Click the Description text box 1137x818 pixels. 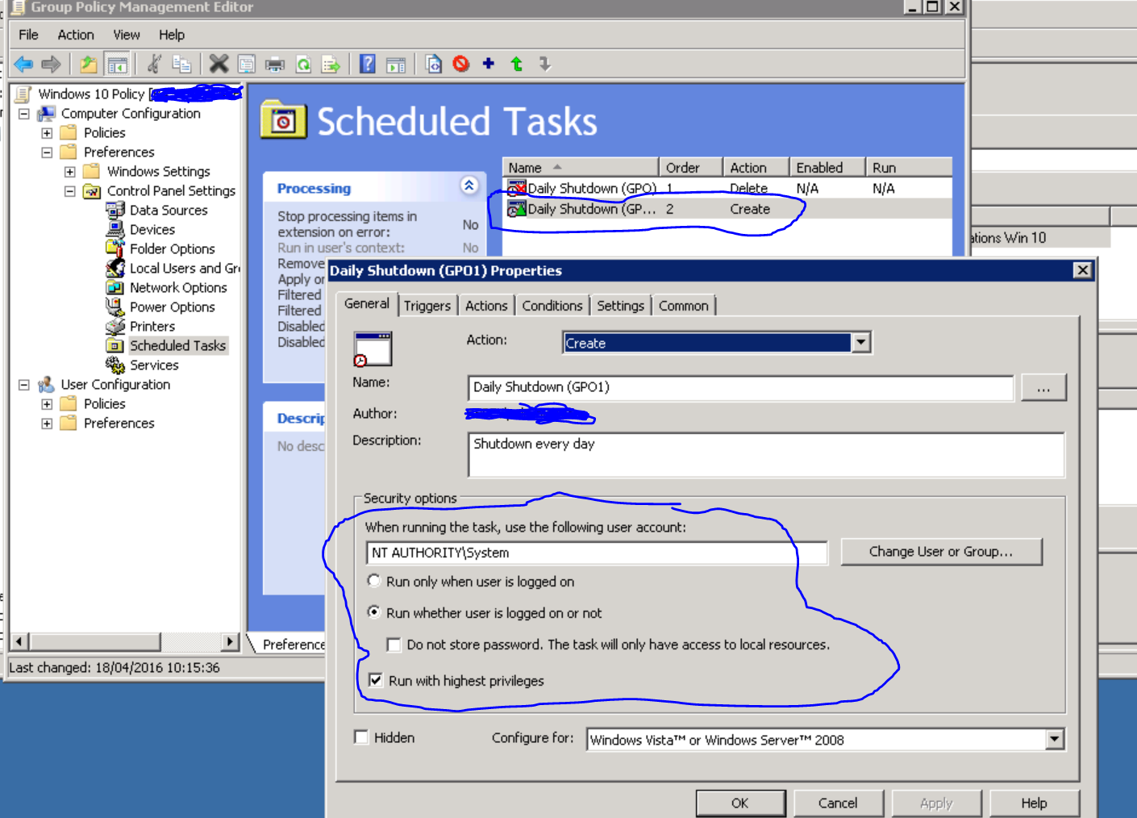(766, 455)
